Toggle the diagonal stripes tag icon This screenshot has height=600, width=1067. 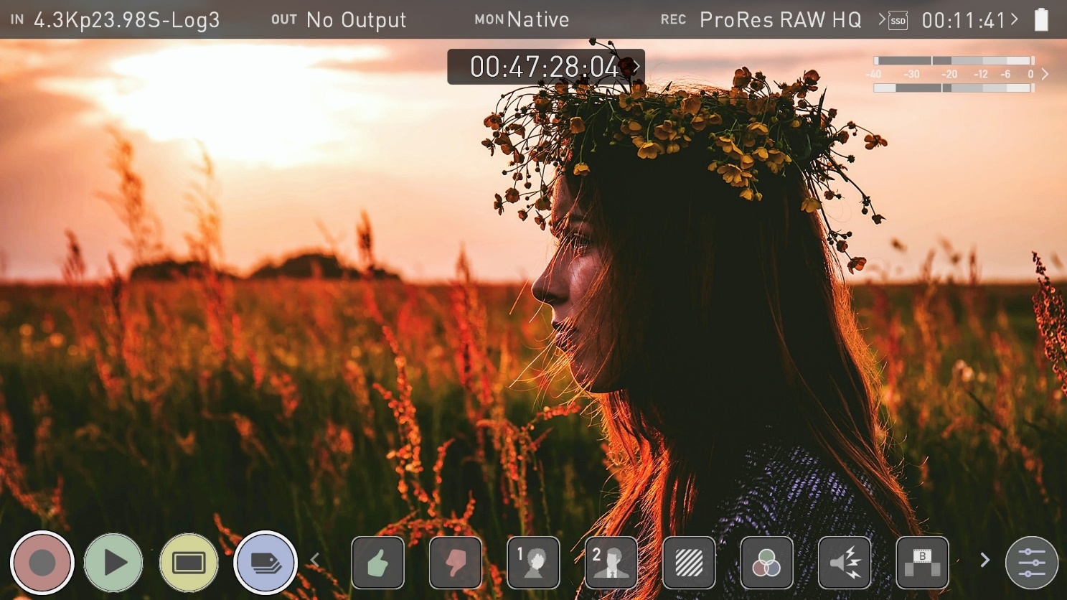(x=689, y=563)
